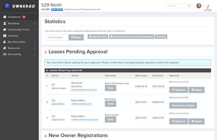Image resolution: width=217 pixels, height=140 pixels.
Task: Click the Accounting money icon
Action: point(5,54)
